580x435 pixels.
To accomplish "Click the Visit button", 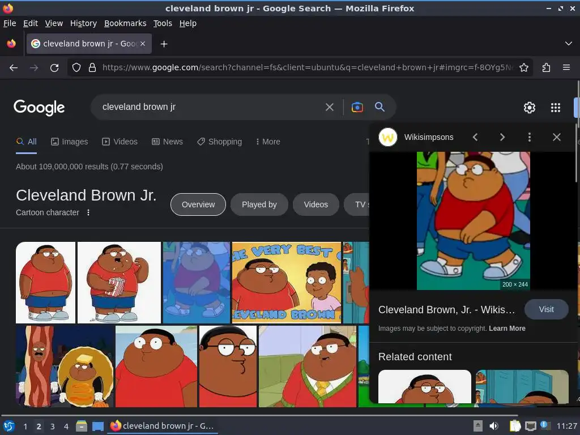I will [547, 309].
